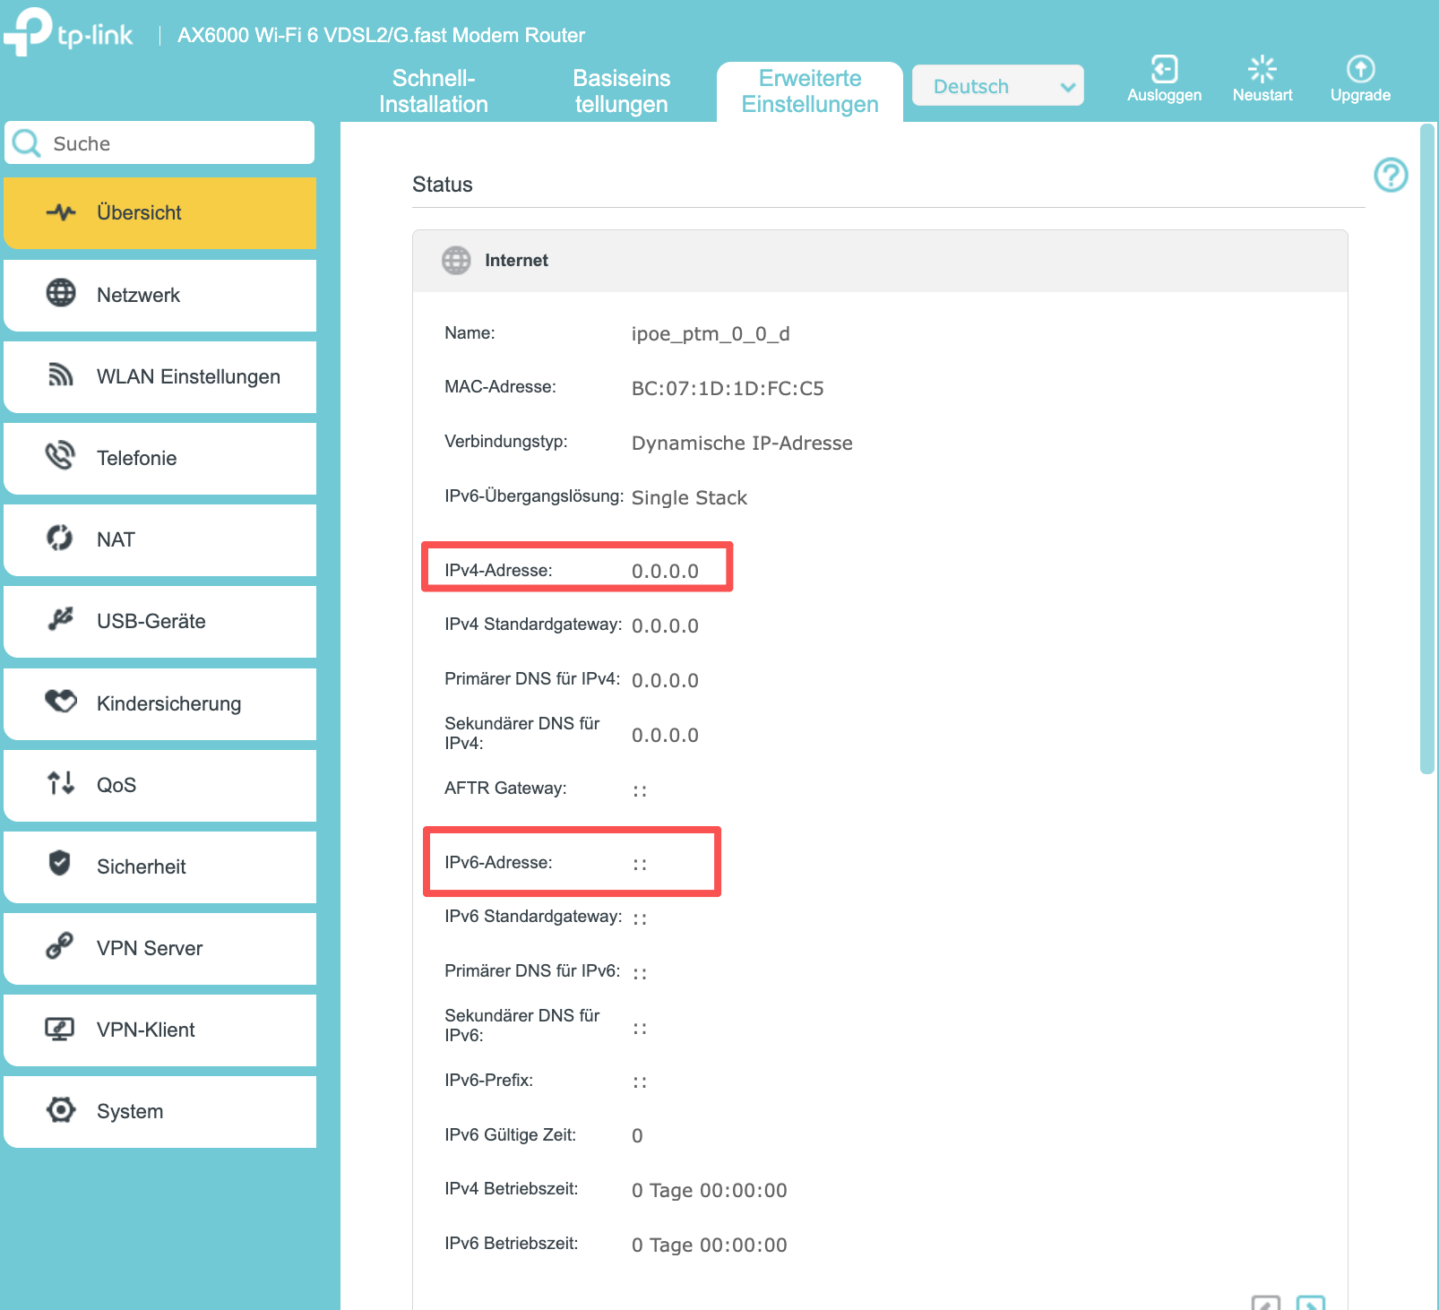The width and height of the screenshot is (1439, 1310).
Task: Open QoS menu entry
Action: 159,785
